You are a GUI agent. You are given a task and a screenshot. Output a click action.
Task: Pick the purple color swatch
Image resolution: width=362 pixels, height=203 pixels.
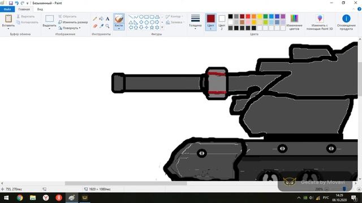[283, 16]
